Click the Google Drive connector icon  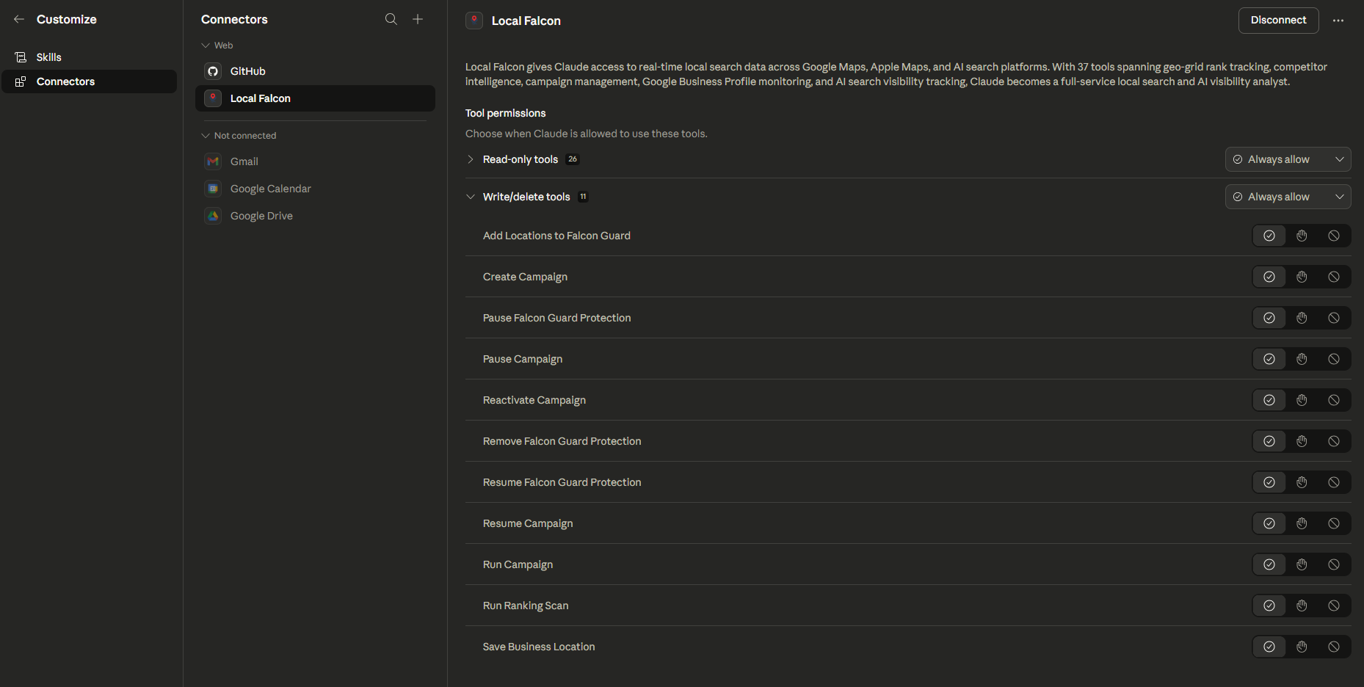[213, 216]
